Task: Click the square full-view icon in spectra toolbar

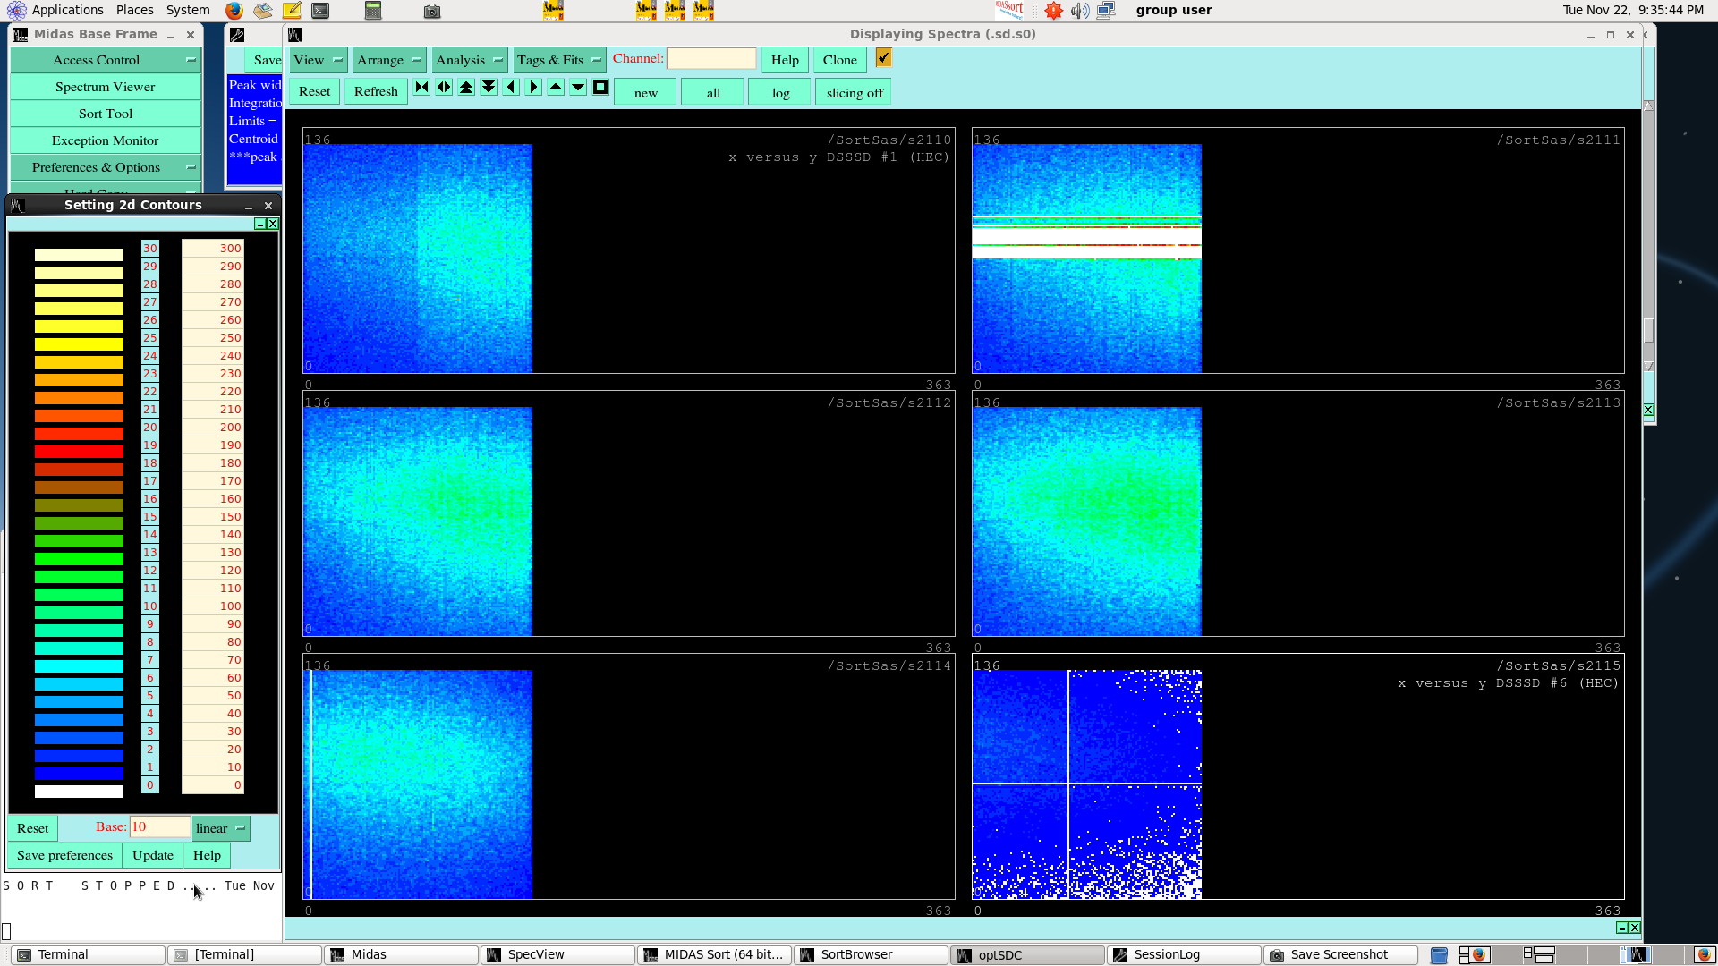Action: [600, 88]
